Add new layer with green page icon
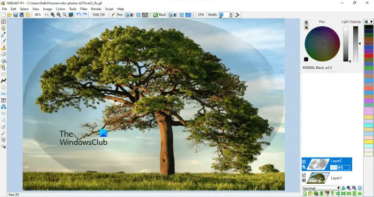Screen dimensions: 374x197 pos(305,193)
